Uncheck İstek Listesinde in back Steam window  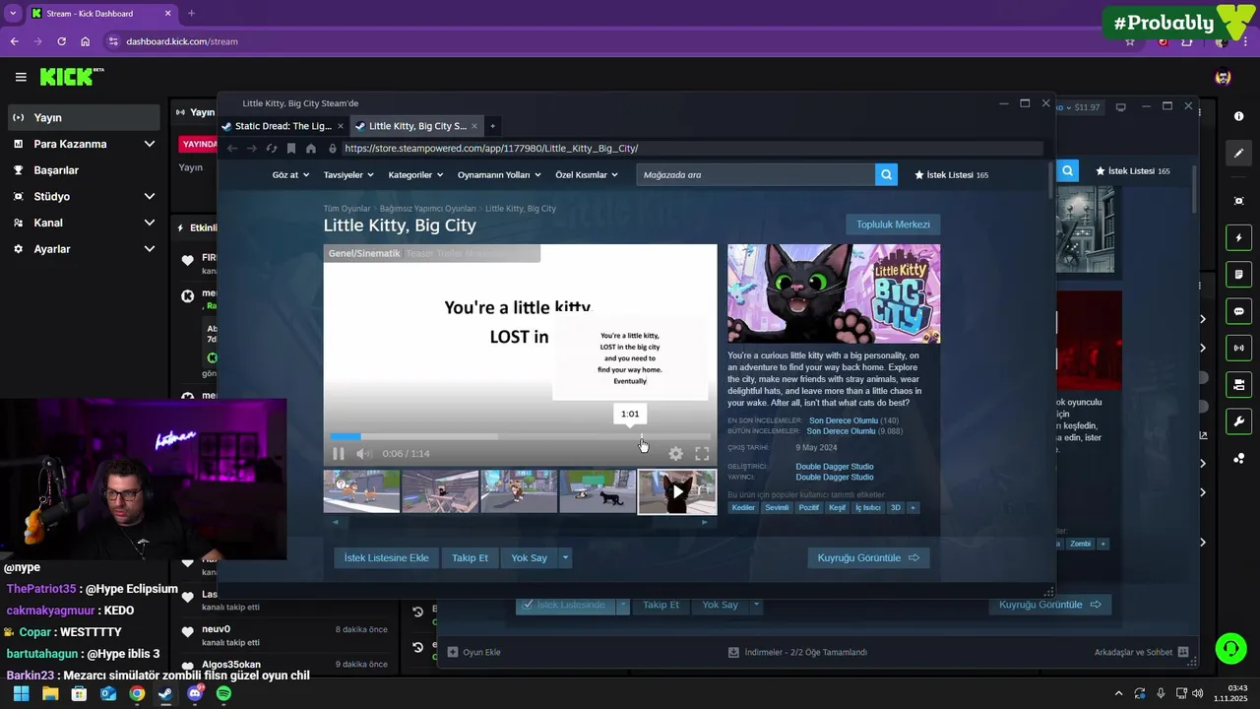tap(566, 605)
